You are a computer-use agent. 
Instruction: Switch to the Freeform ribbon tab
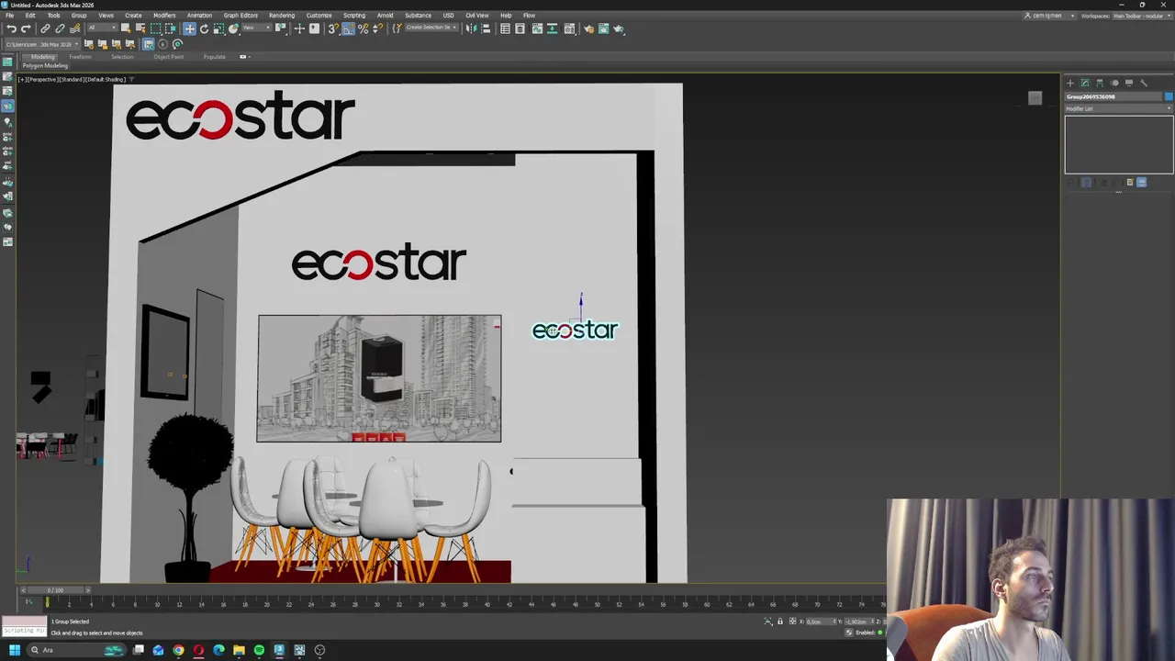tap(80, 57)
